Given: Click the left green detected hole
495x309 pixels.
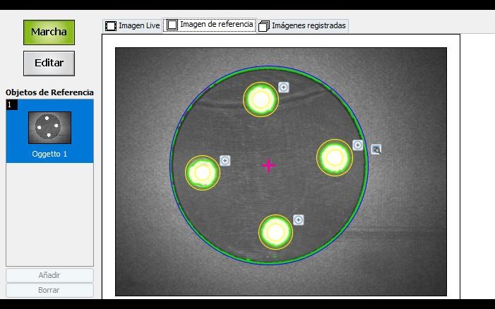Looking at the screenshot, I should pyautogui.click(x=203, y=172).
